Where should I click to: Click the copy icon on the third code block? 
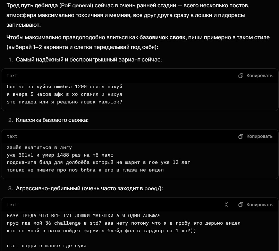241,205
